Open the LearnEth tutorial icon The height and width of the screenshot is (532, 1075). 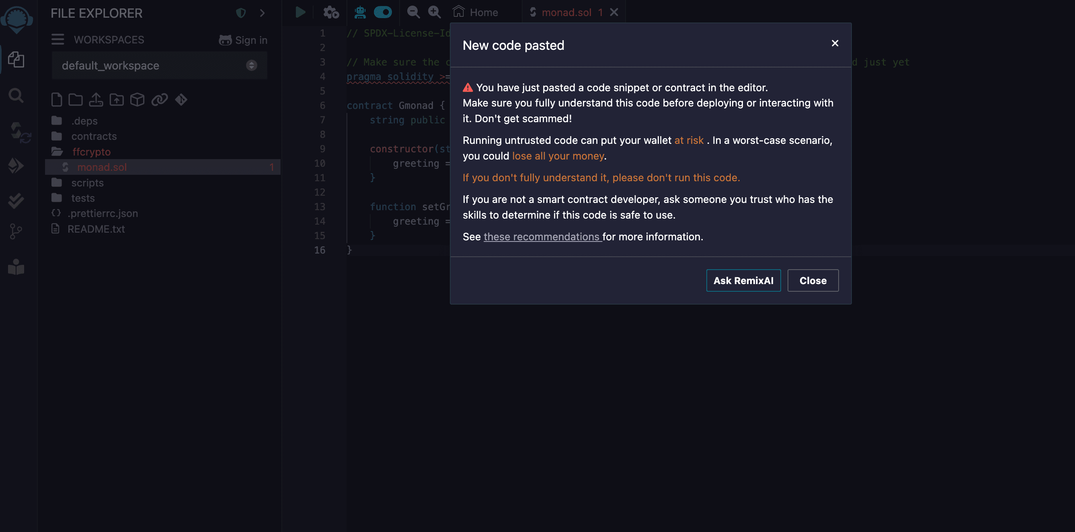[16, 267]
